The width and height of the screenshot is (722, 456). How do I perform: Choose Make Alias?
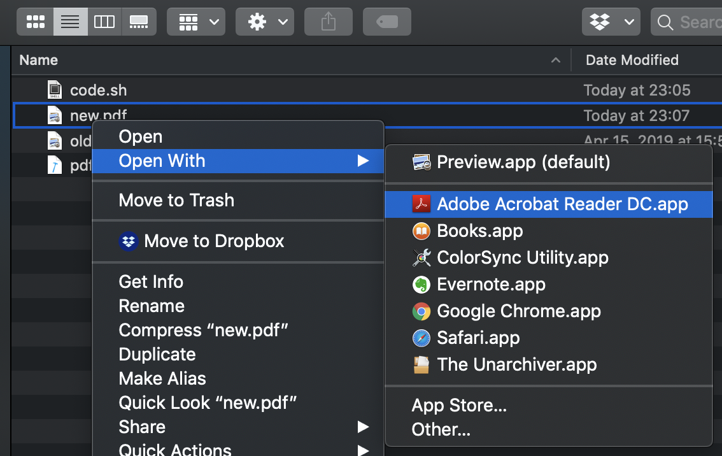[237, 378]
